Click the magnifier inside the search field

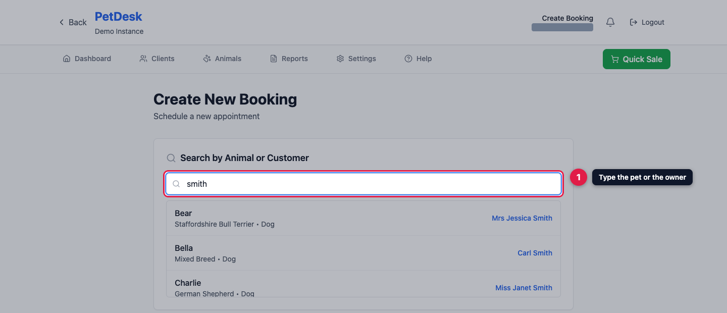click(177, 184)
